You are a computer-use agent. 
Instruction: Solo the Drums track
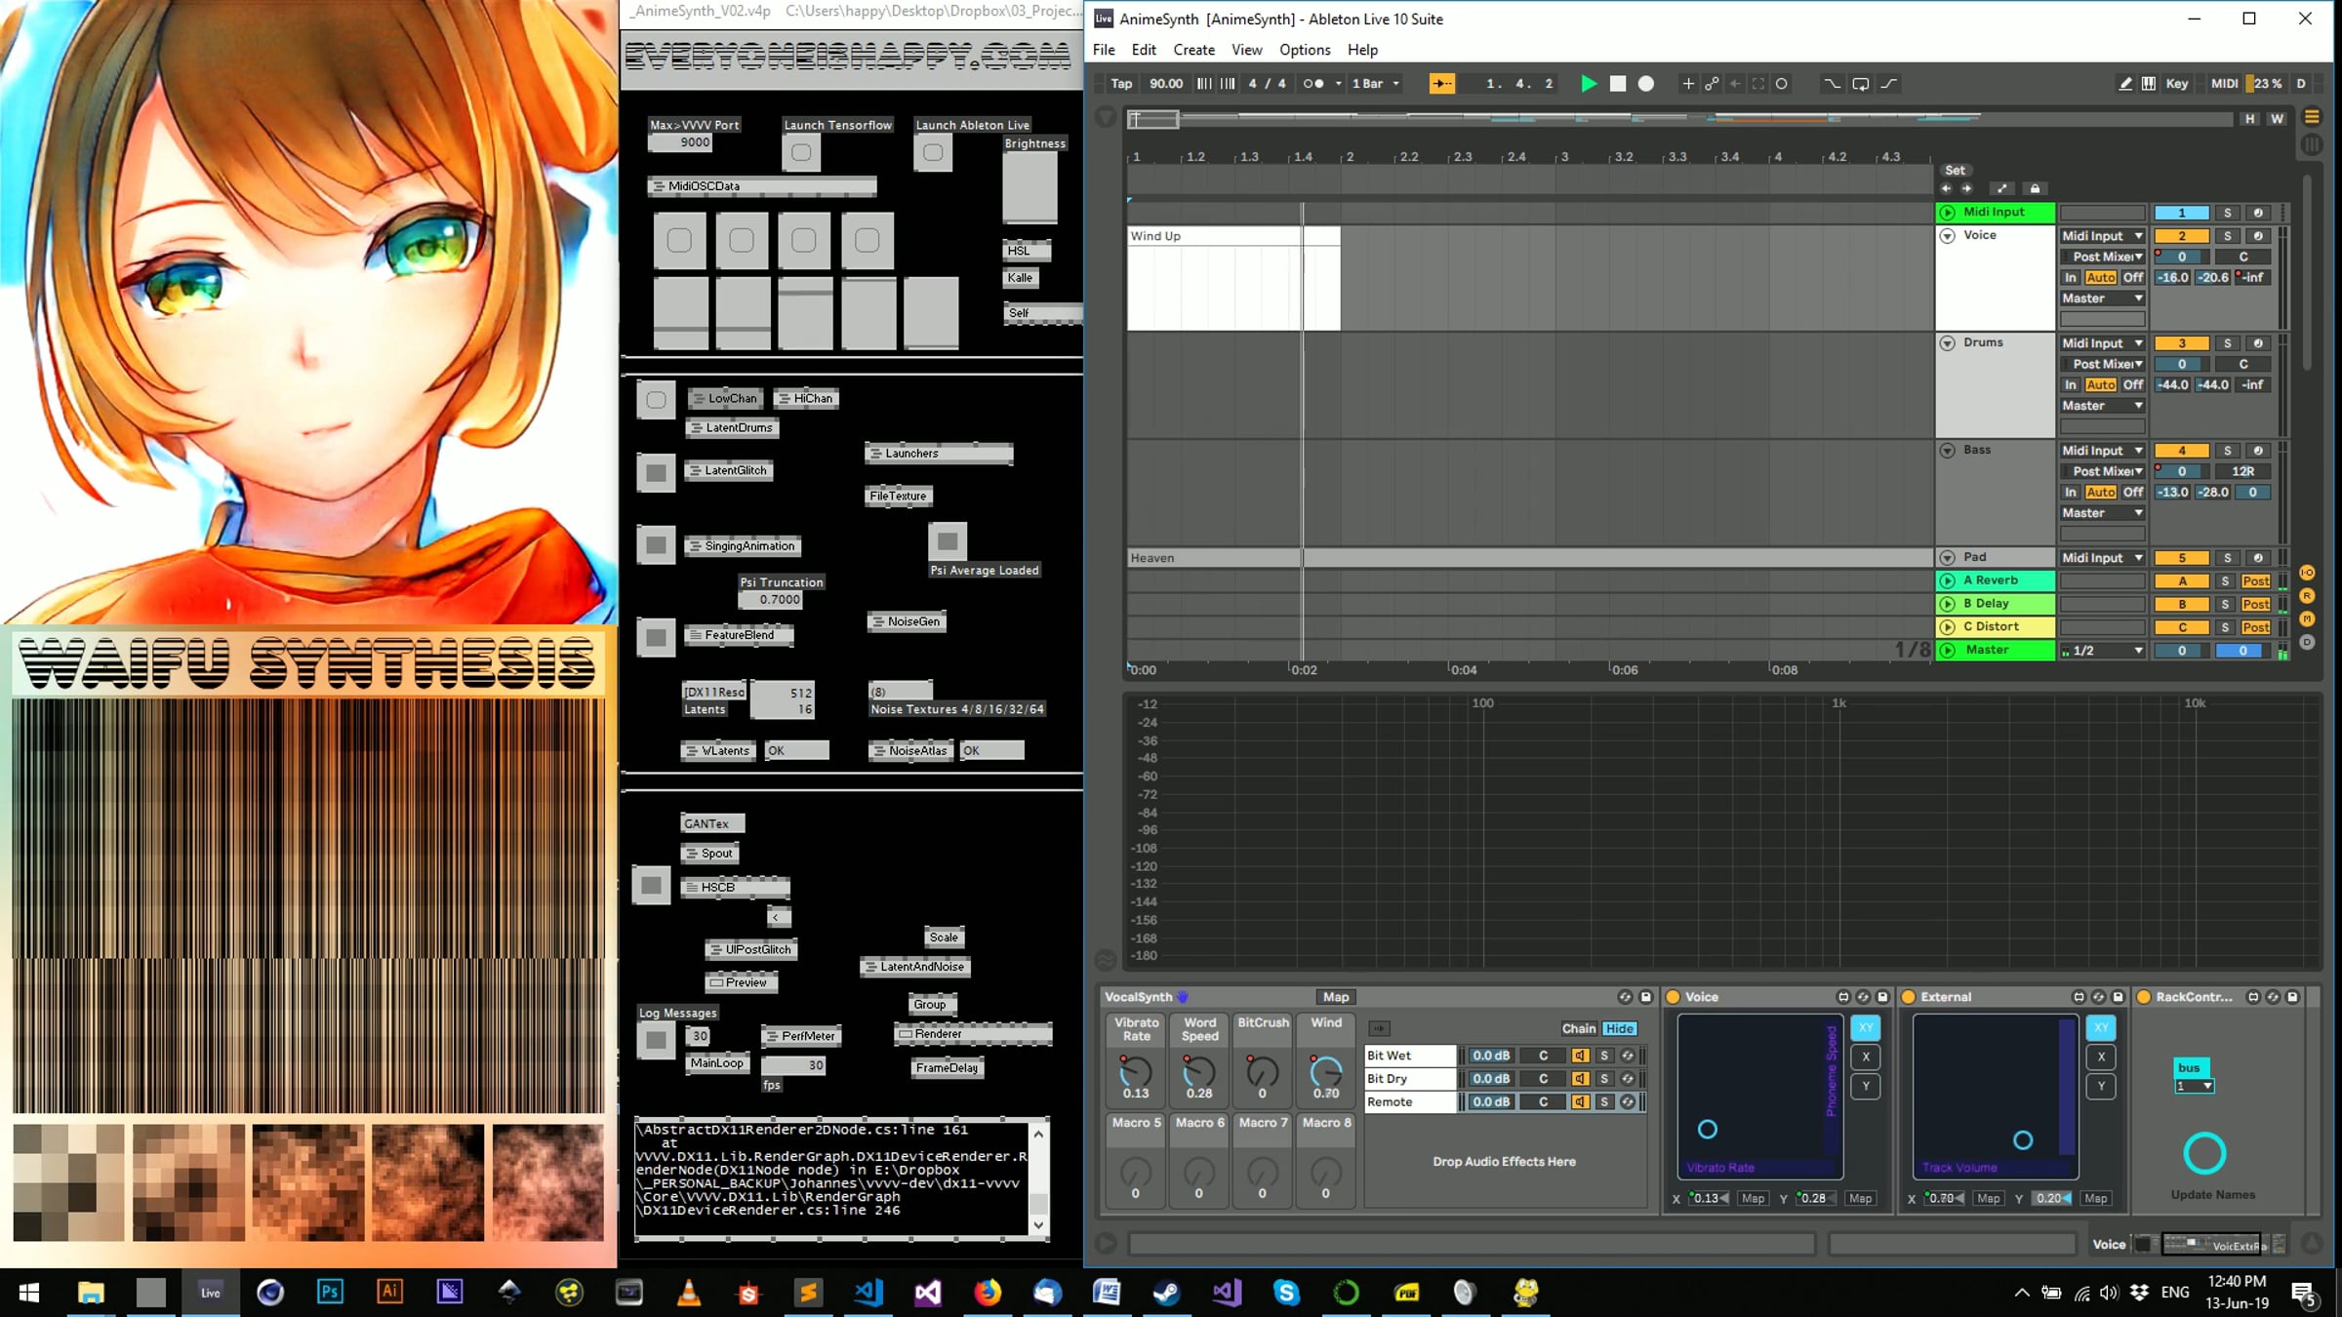(x=2227, y=343)
